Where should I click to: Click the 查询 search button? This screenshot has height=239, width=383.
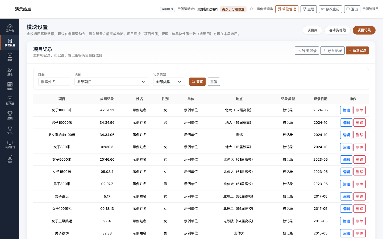point(197,82)
